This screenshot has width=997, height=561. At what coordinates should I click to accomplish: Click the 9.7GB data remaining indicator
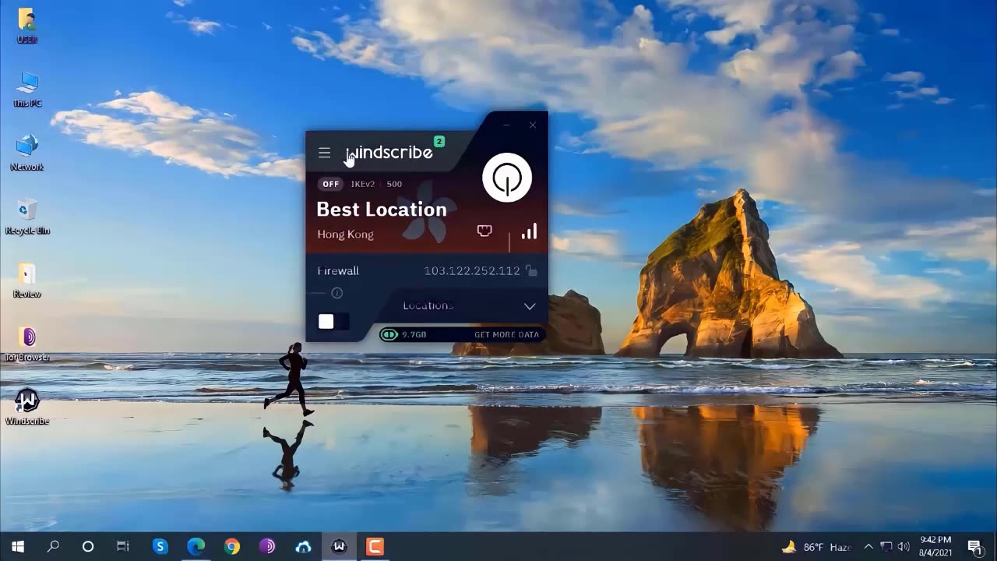pos(403,334)
